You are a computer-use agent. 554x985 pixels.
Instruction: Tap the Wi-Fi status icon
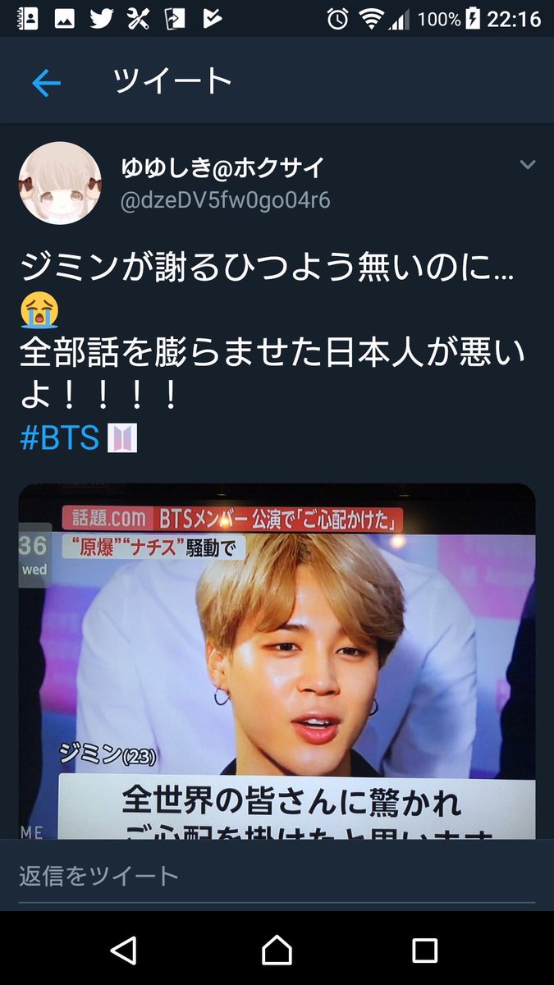pos(373,19)
